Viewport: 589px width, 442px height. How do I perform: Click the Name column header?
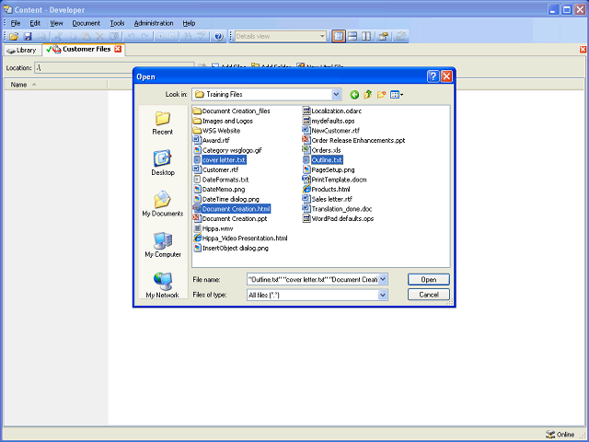click(x=55, y=85)
